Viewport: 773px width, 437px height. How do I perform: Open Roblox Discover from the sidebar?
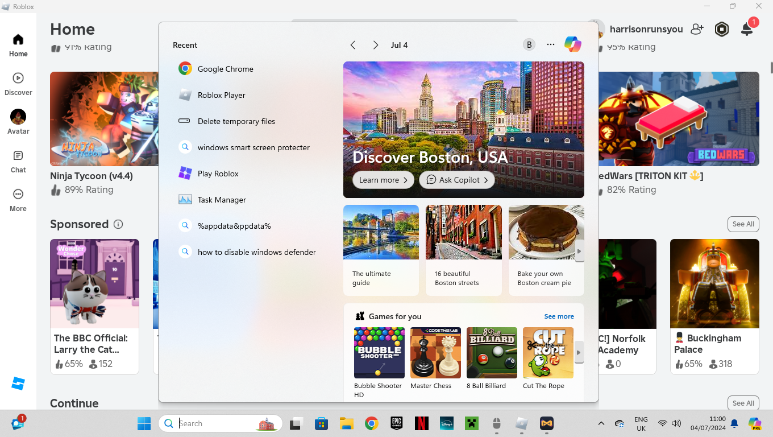(18, 84)
